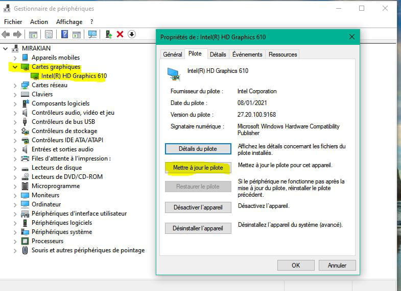This screenshot has height=291, width=401.
Task: Click the driver version 27.20.100.9168 text
Action: (x=256, y=115)
